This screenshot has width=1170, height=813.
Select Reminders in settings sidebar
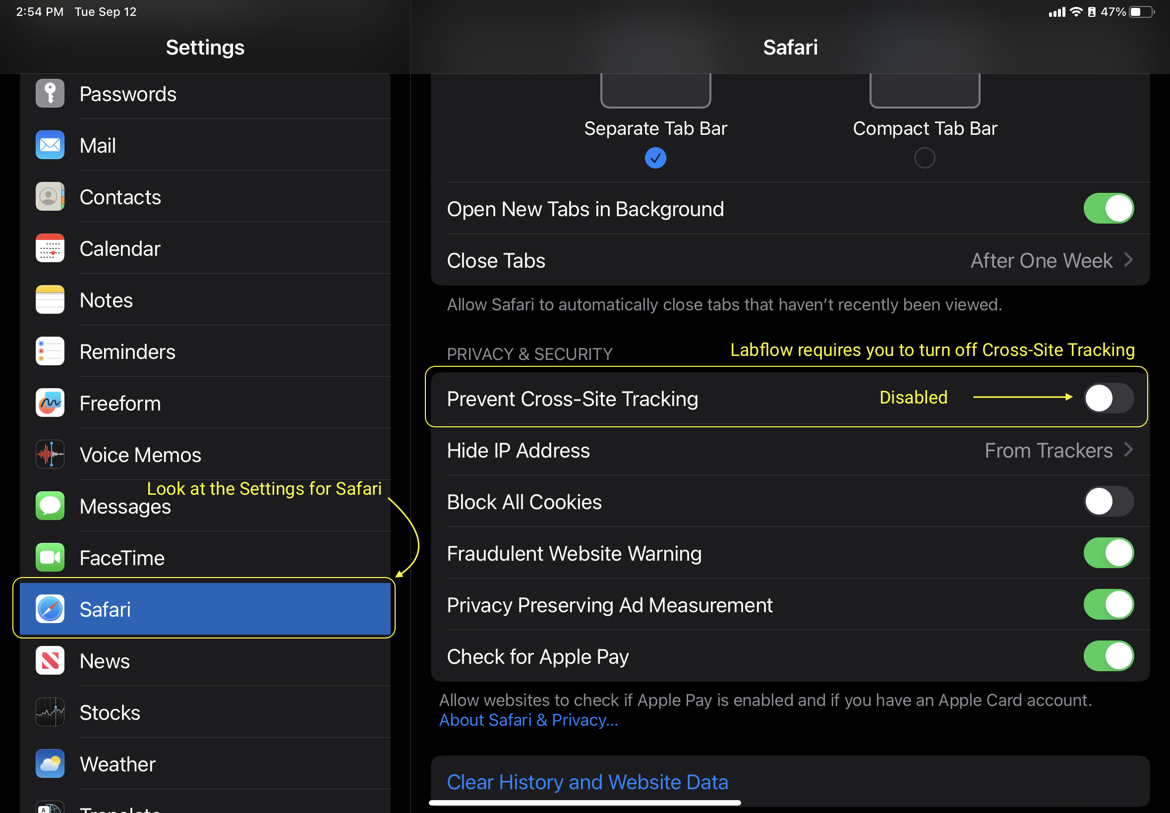(205, 351)
